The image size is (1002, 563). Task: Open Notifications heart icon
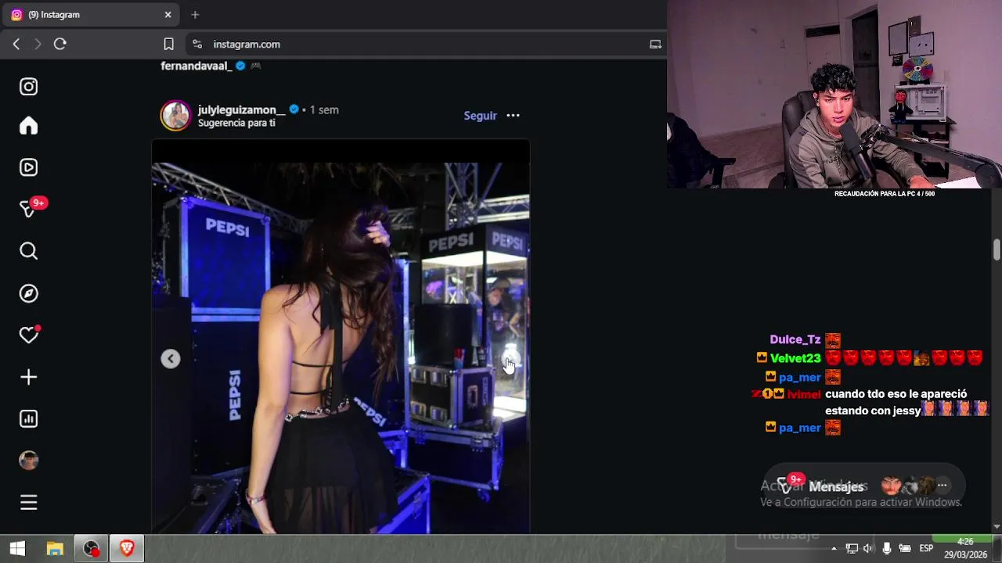tap(29, 335)
